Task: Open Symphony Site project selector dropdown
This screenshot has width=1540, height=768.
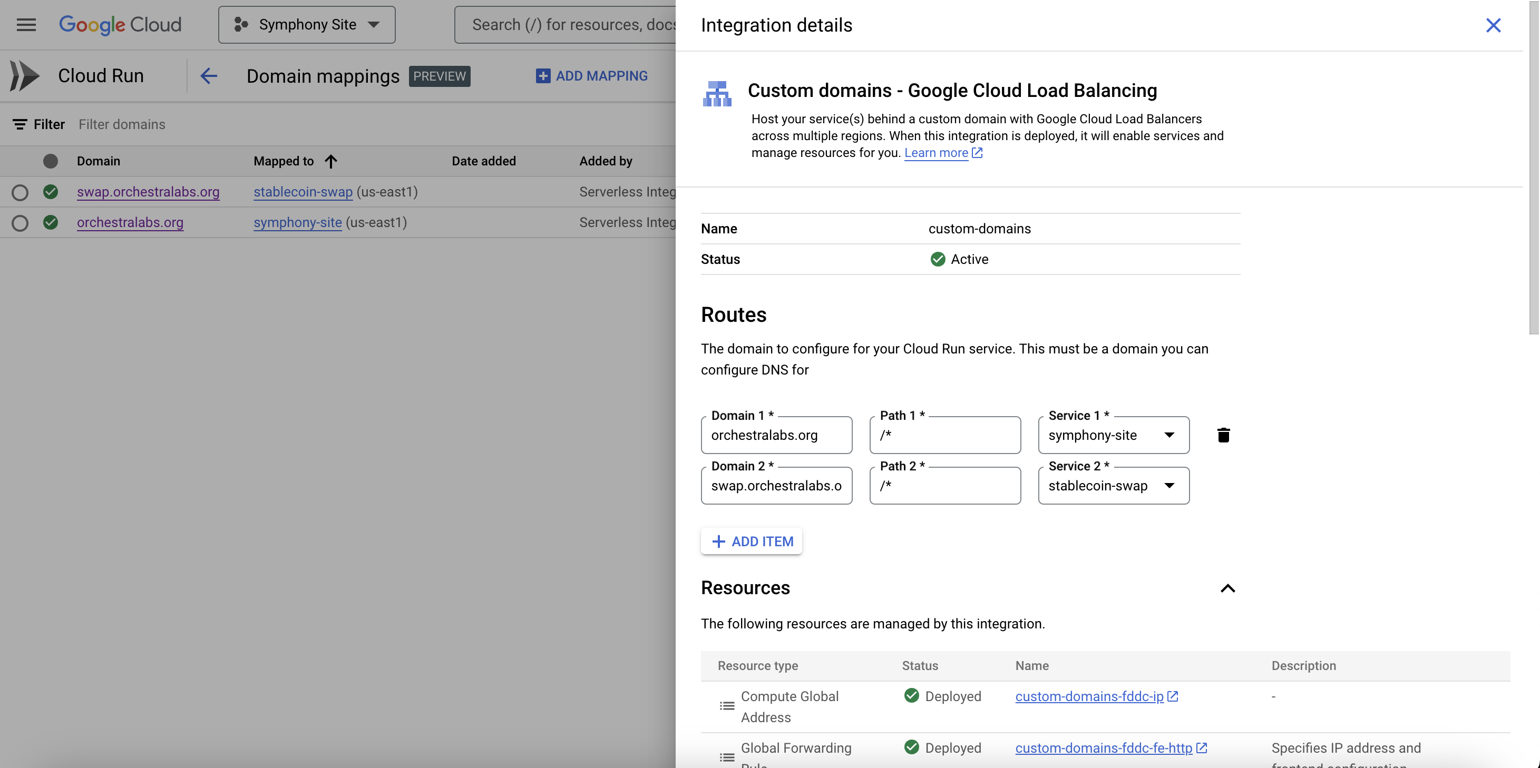Action: (x=307, y=25)
